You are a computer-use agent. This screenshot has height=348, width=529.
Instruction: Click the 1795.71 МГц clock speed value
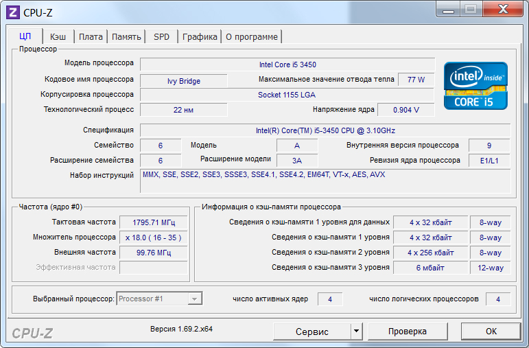point(154,222)
